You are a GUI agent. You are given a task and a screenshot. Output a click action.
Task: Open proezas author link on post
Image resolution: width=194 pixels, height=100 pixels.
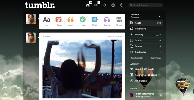46,36
